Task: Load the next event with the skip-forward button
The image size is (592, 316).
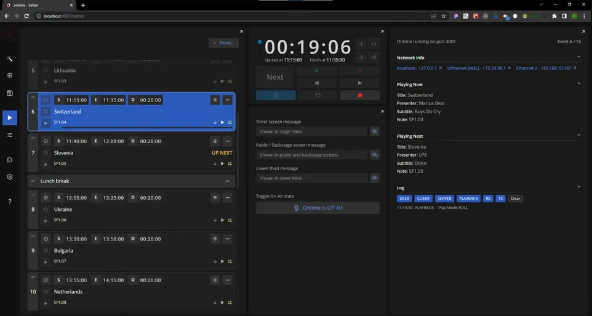Action: [359, 83]
